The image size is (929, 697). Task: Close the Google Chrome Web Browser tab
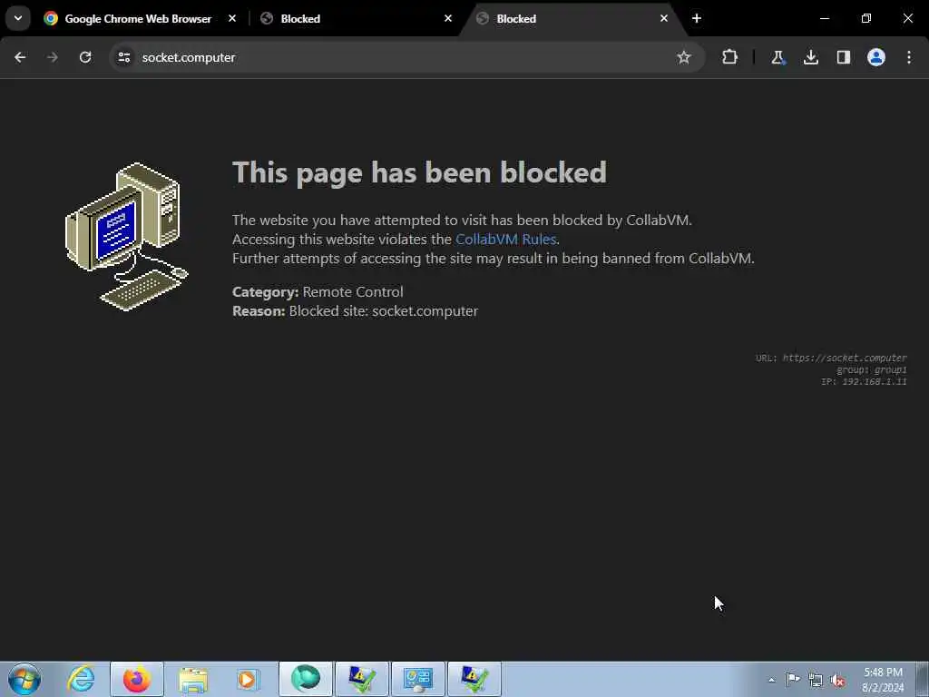232,18
